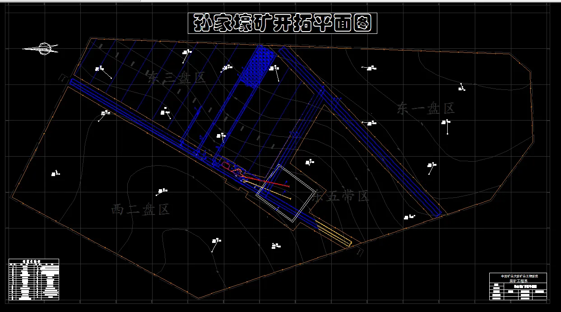
Task: Select the 东五带区 district label
Action: coord(341,196)
